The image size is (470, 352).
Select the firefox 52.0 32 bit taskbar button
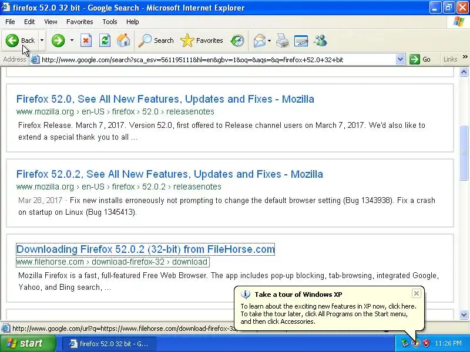[109, 344]
